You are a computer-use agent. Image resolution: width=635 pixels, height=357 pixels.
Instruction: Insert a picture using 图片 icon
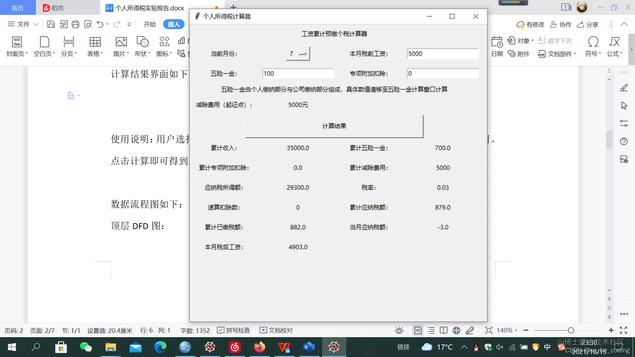(121, 44)
